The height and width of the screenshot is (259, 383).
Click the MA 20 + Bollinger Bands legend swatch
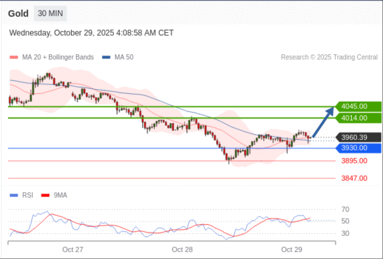[x=14, y=57]
